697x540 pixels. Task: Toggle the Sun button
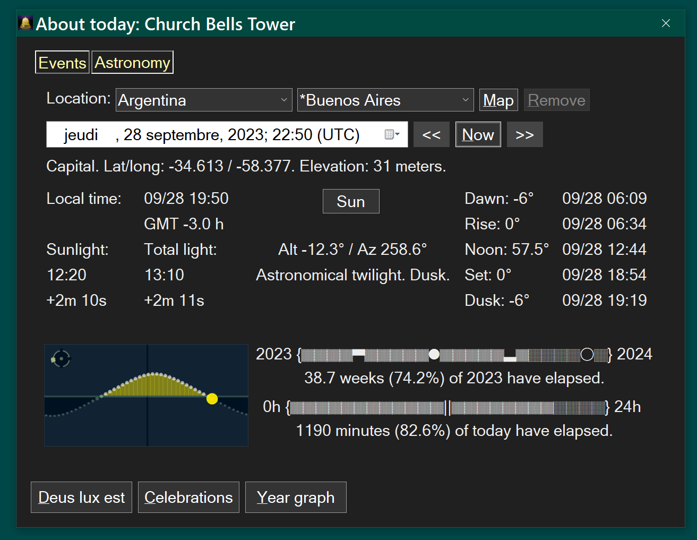pyautogui.click(x=351, y=202)
